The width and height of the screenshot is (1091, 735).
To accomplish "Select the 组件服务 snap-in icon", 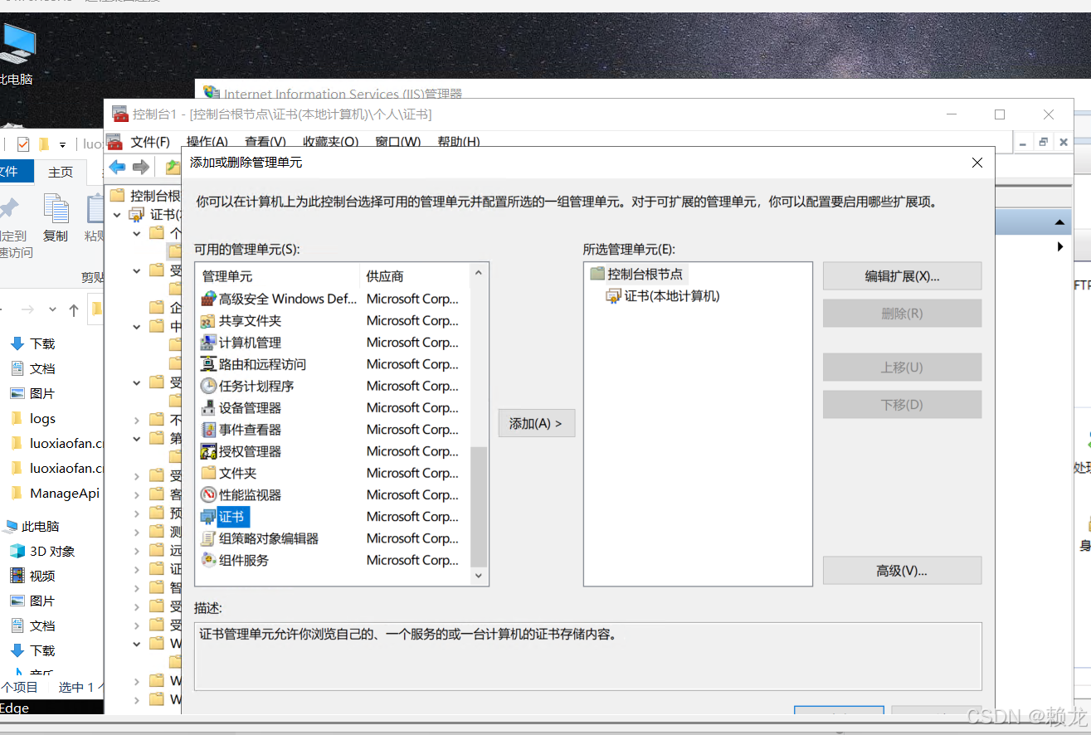I will 208,560.
